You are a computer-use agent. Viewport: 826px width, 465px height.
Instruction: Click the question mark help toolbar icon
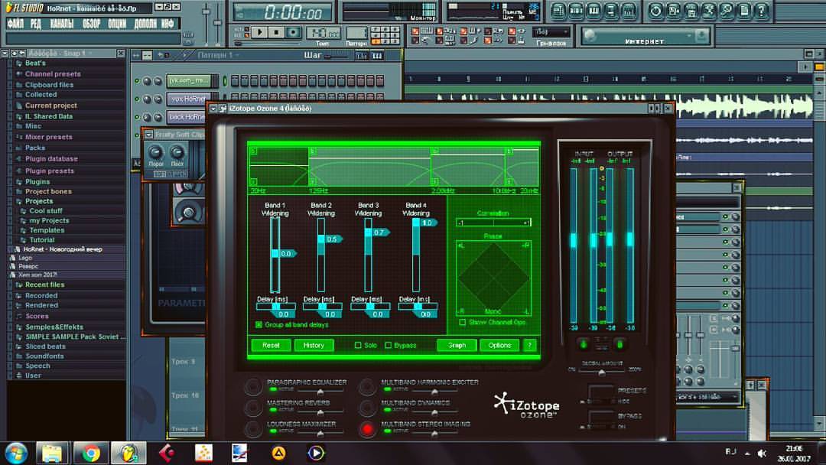point(762,11)
